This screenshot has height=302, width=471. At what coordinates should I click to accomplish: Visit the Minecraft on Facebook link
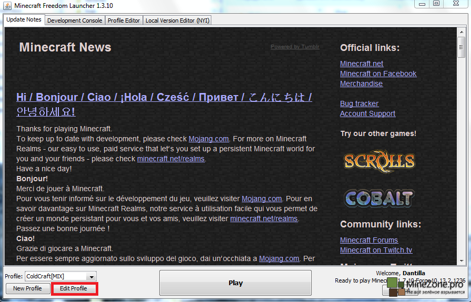[378, 74]
